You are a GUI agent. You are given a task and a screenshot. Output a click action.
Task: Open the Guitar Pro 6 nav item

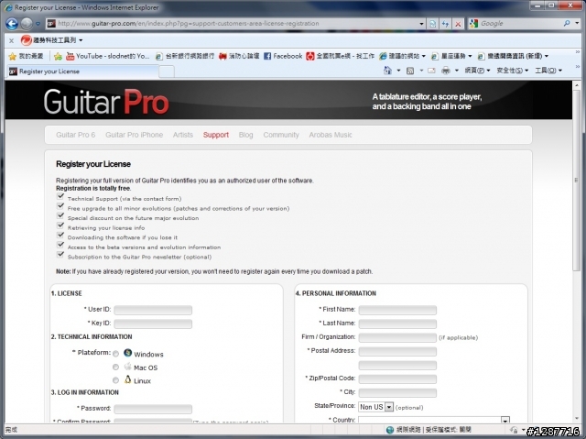coord(75,135)
